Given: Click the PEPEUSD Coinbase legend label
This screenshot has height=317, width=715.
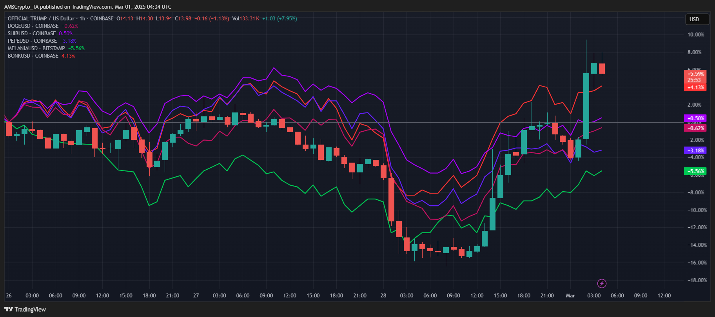Looking at the screenshot, I should click(x=32, y=41).
